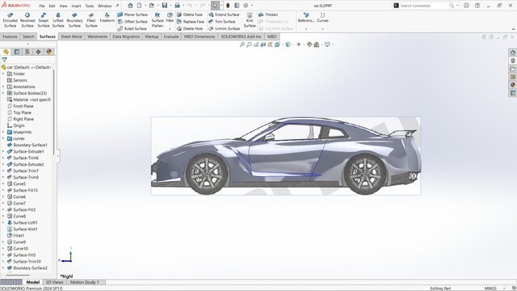The width and height of the screenshot is (517, 291).
Task: Select Front Plane in feature tree
Action: click(x=23, y=106)
